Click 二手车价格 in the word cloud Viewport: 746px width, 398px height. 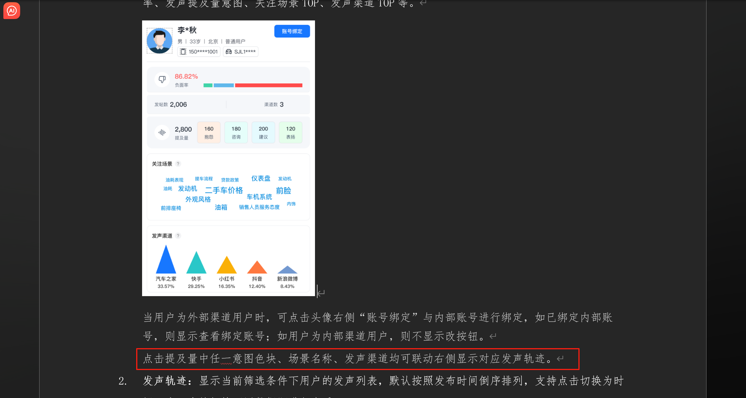pyautogui.click(x=224, y=190)
